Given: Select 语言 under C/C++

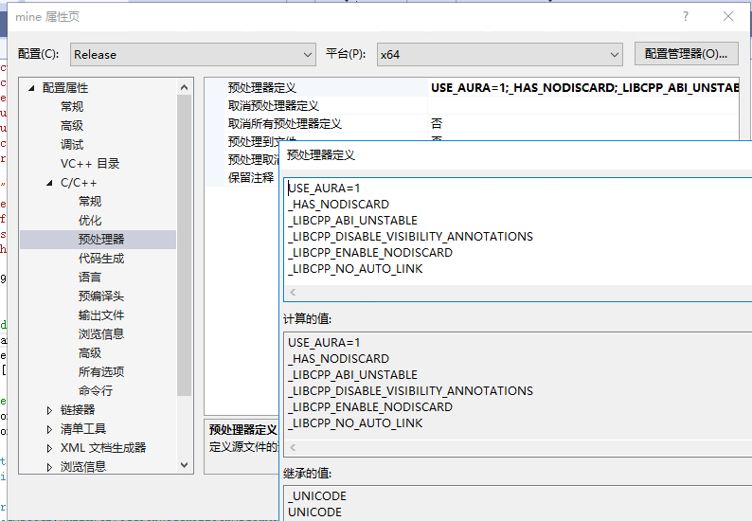Looking at the screenshot, I should [x=90, y=278].
